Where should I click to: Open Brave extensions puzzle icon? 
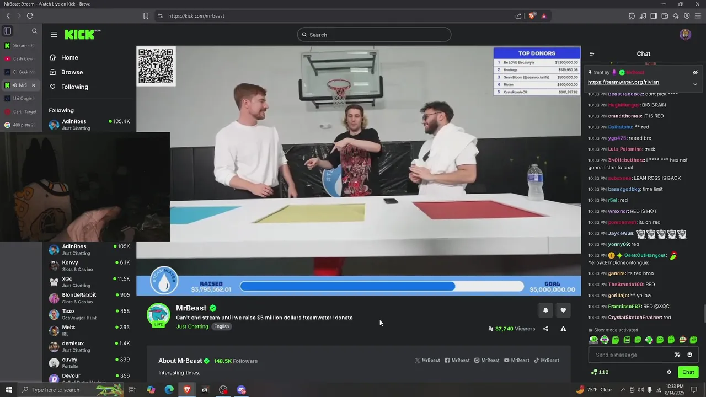coord(632,16)
